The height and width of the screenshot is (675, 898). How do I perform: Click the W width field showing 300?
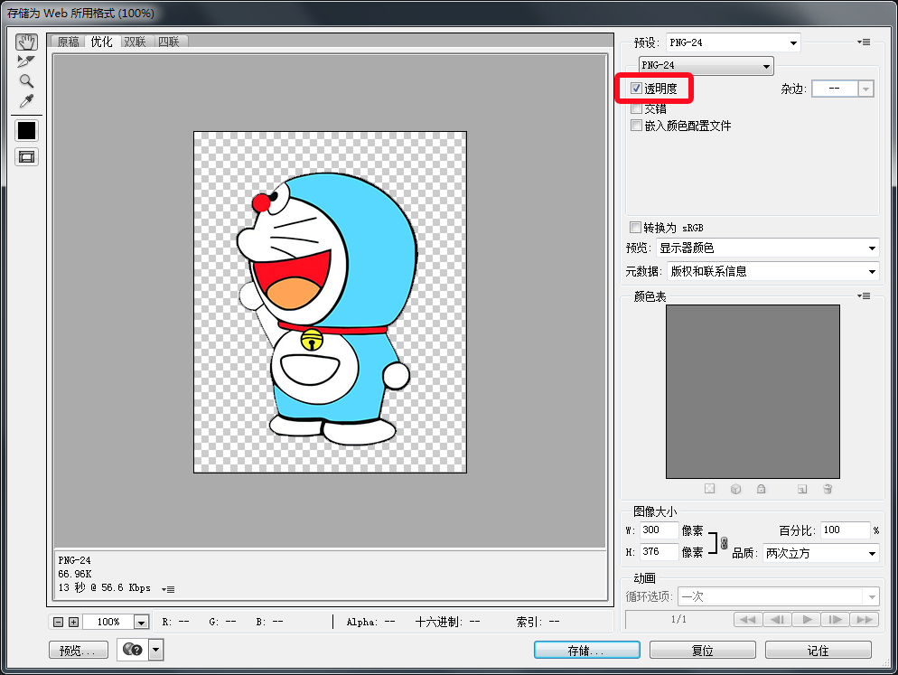click(x=659, y=530)
